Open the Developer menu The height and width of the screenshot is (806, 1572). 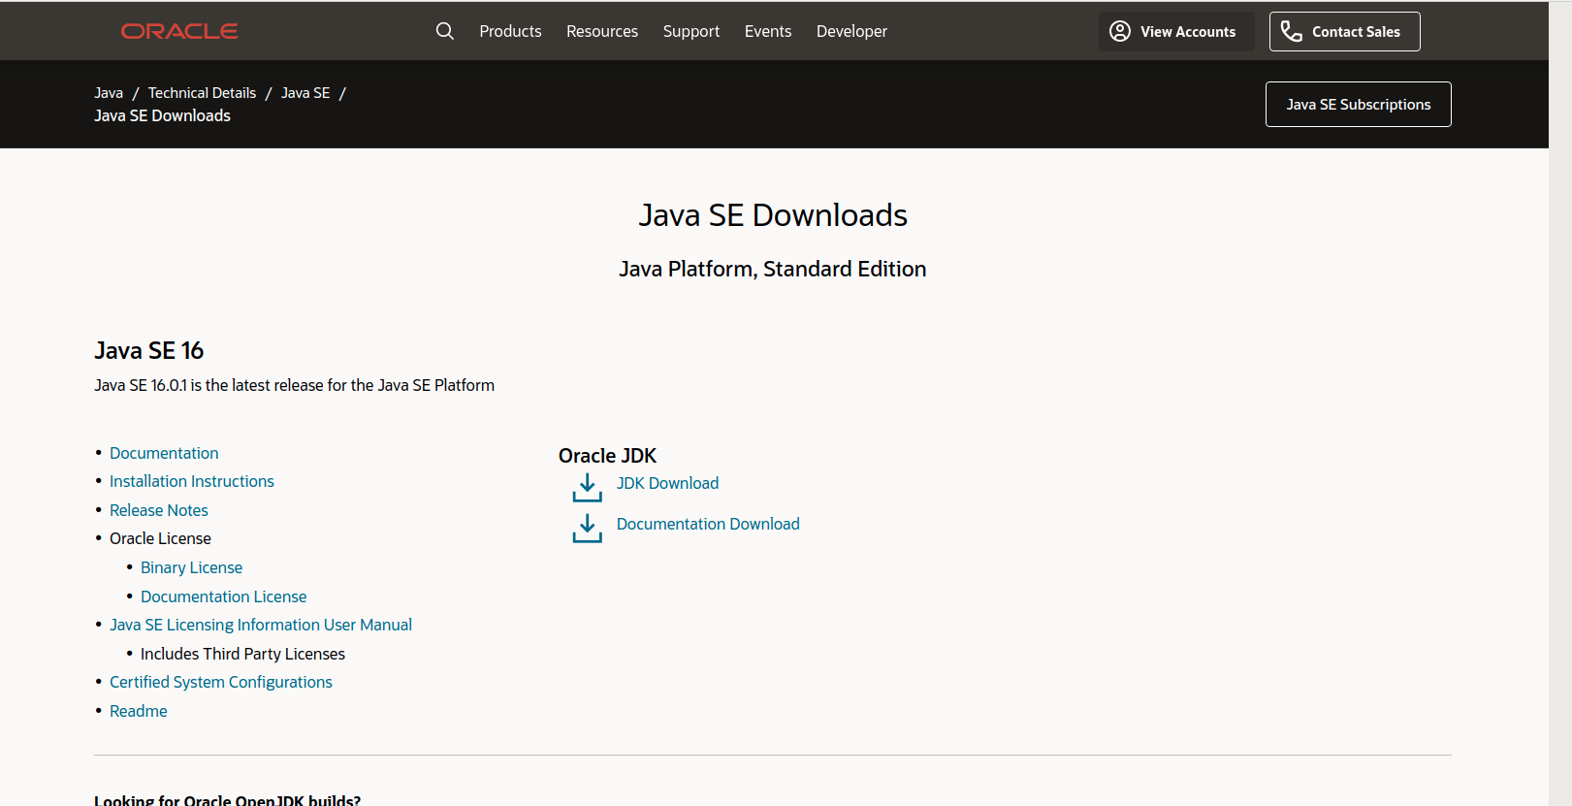[851, 31]
